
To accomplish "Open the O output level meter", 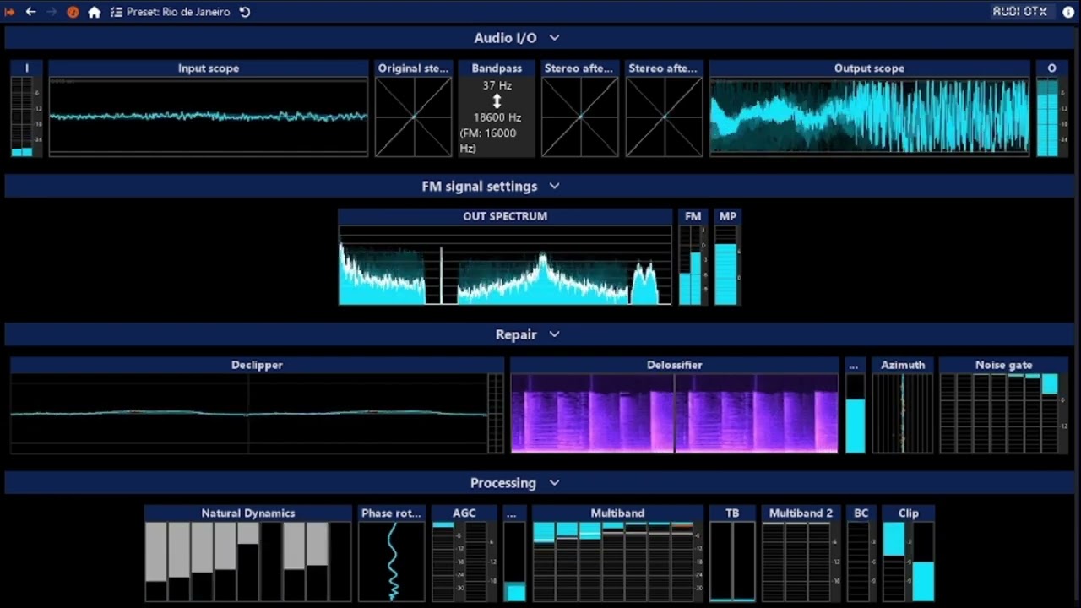I will (1051, 108).
